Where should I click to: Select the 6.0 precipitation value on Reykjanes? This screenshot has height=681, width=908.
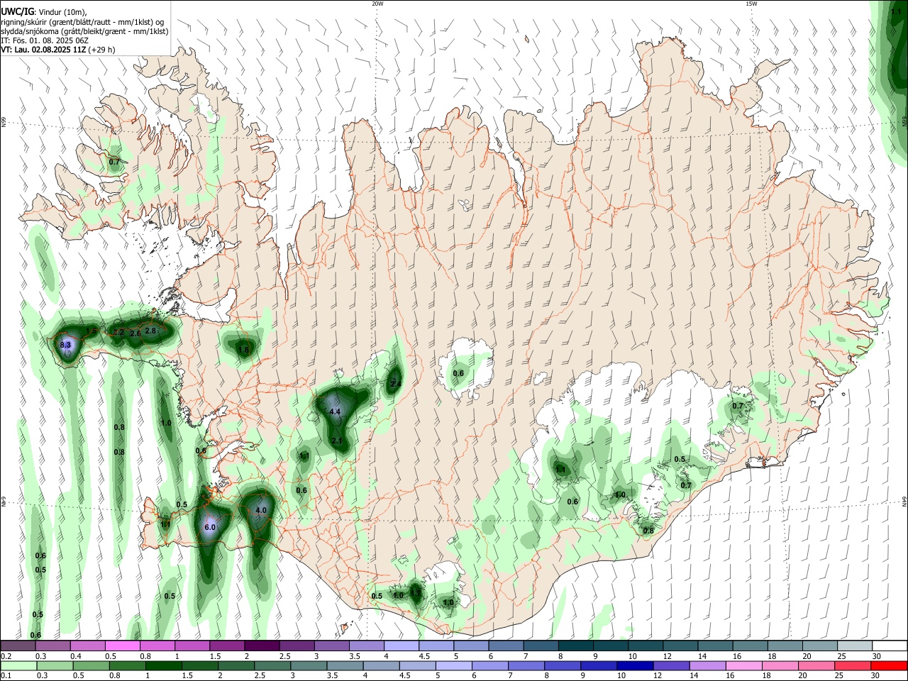[x=209, y=528]
